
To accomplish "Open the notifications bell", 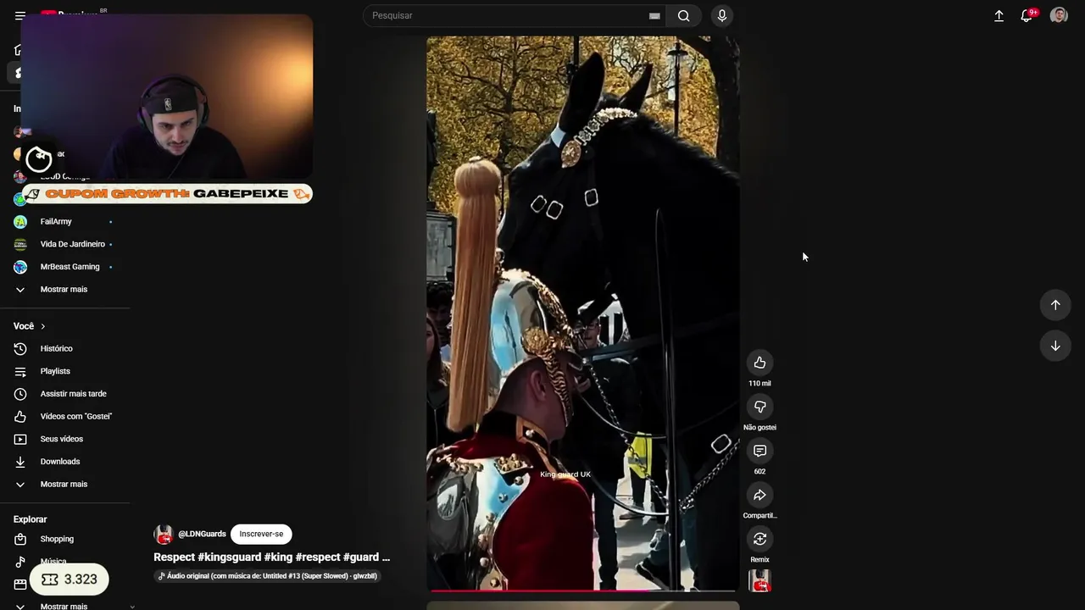I will pos(1027,16).
